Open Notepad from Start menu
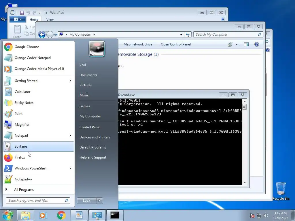295x221 pixels. (x=39, y=135)
